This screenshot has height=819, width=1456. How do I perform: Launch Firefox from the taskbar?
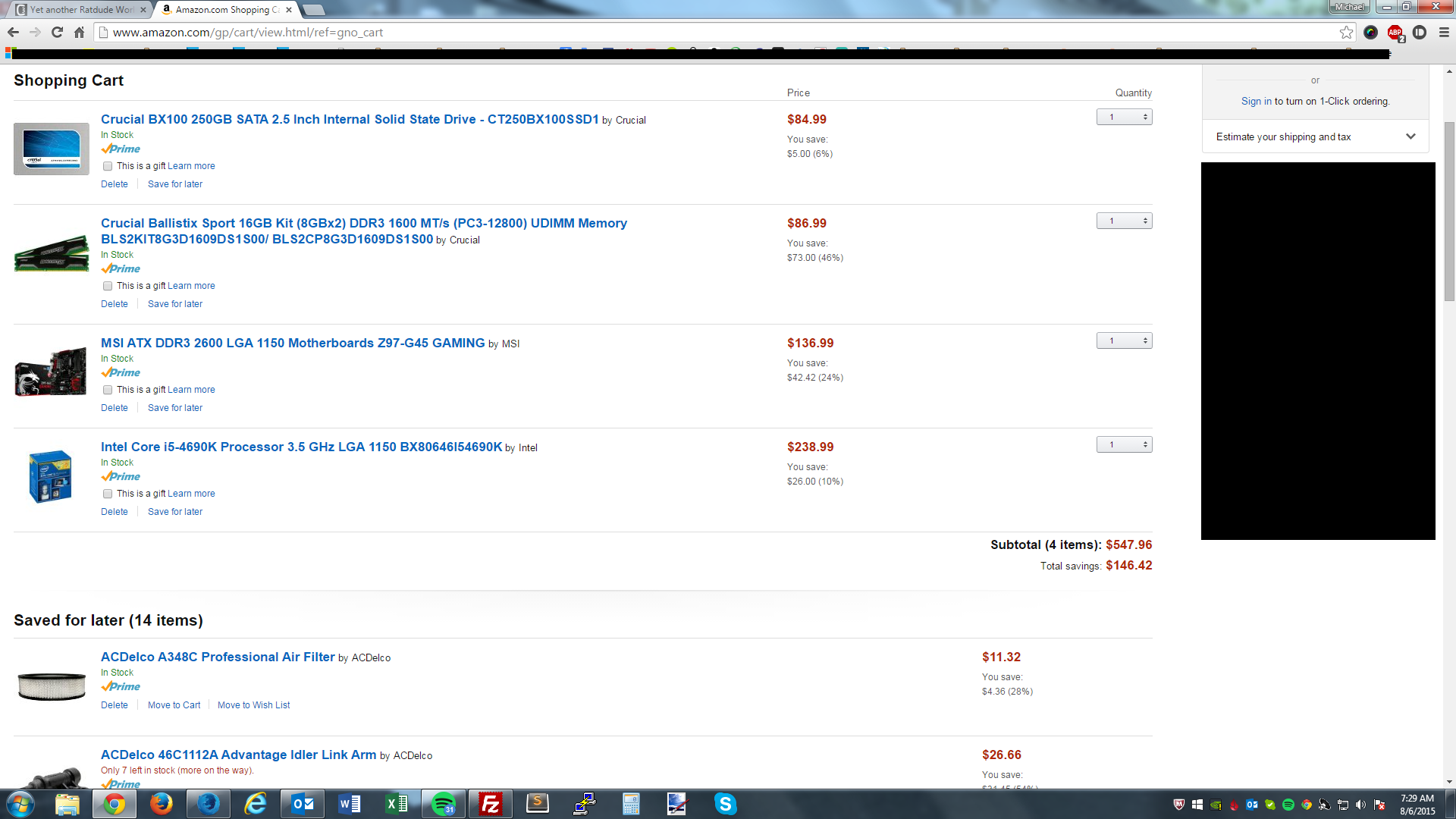pyautogui.click(x=161, y=804)
